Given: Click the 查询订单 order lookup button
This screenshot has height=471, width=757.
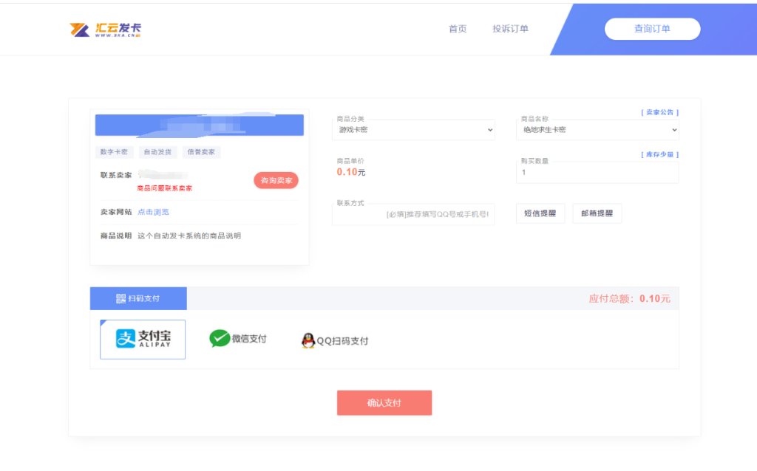Looking at the screenshot, I should [x=652, y=29].
